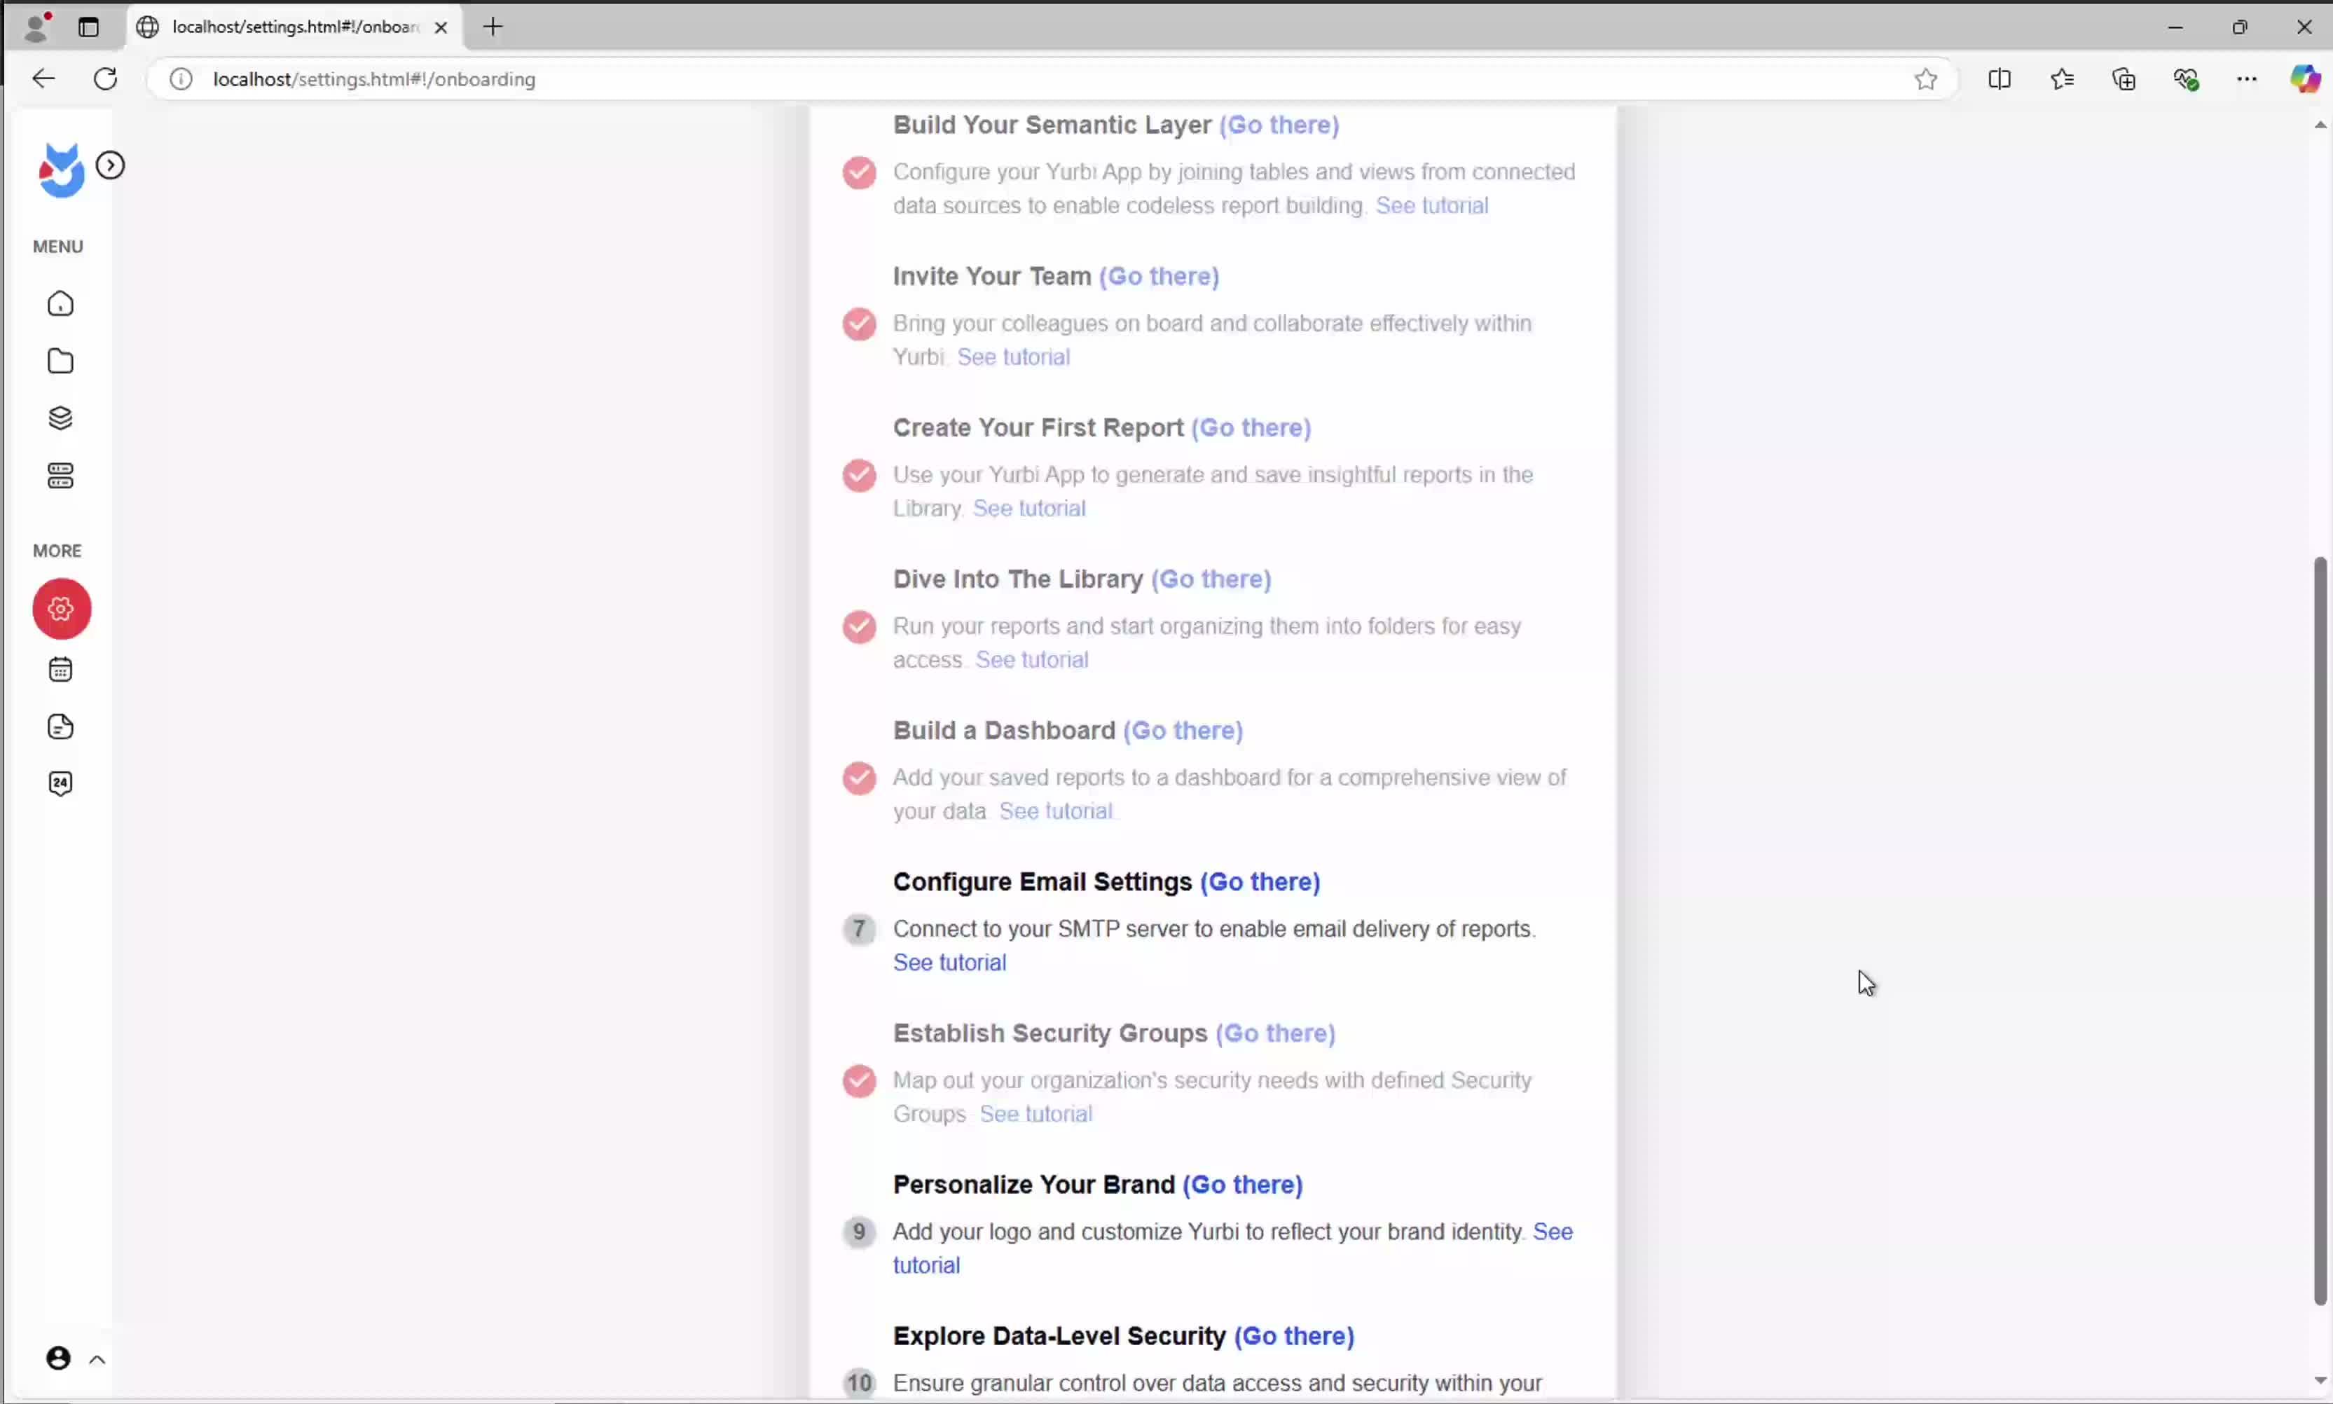This screenshot has width=2333, height=1404.
Task: Click Go there for Configure Email Settings
Action: [1259, 882]
